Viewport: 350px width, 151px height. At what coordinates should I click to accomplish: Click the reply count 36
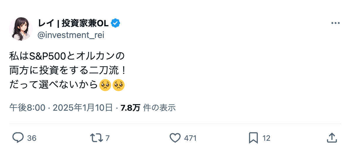[x=32, y=138]
